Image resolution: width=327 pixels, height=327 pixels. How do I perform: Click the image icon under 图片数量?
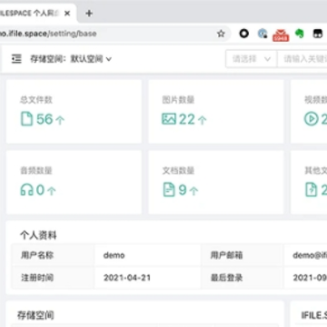pyautogui.click(x=169, y=119)
